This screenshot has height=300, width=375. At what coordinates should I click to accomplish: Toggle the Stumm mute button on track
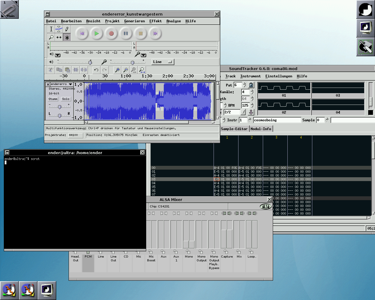pyautogui.click(x=53, y=99)
